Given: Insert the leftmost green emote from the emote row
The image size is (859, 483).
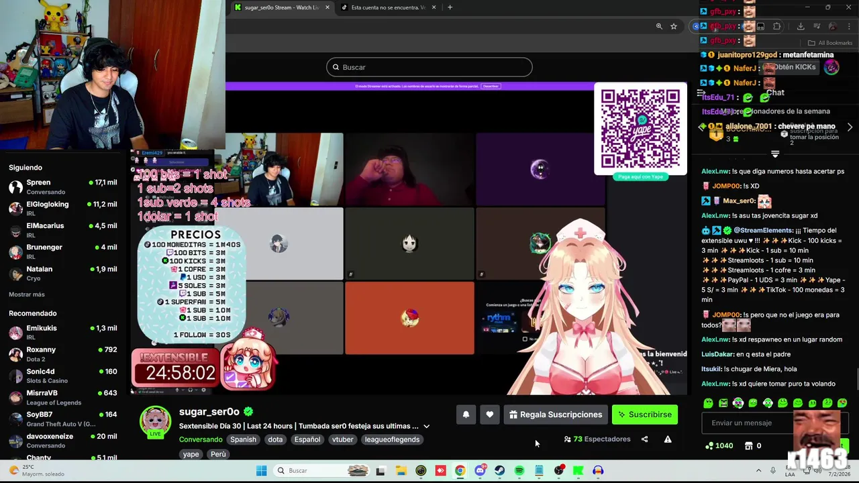Looking at the screenshot, I should point(708,403).
